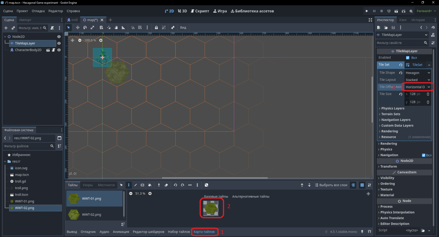The width and height of the screenshot is (439, 237).
Task: Select the Rotate mode tool
Action: (85, 27)
